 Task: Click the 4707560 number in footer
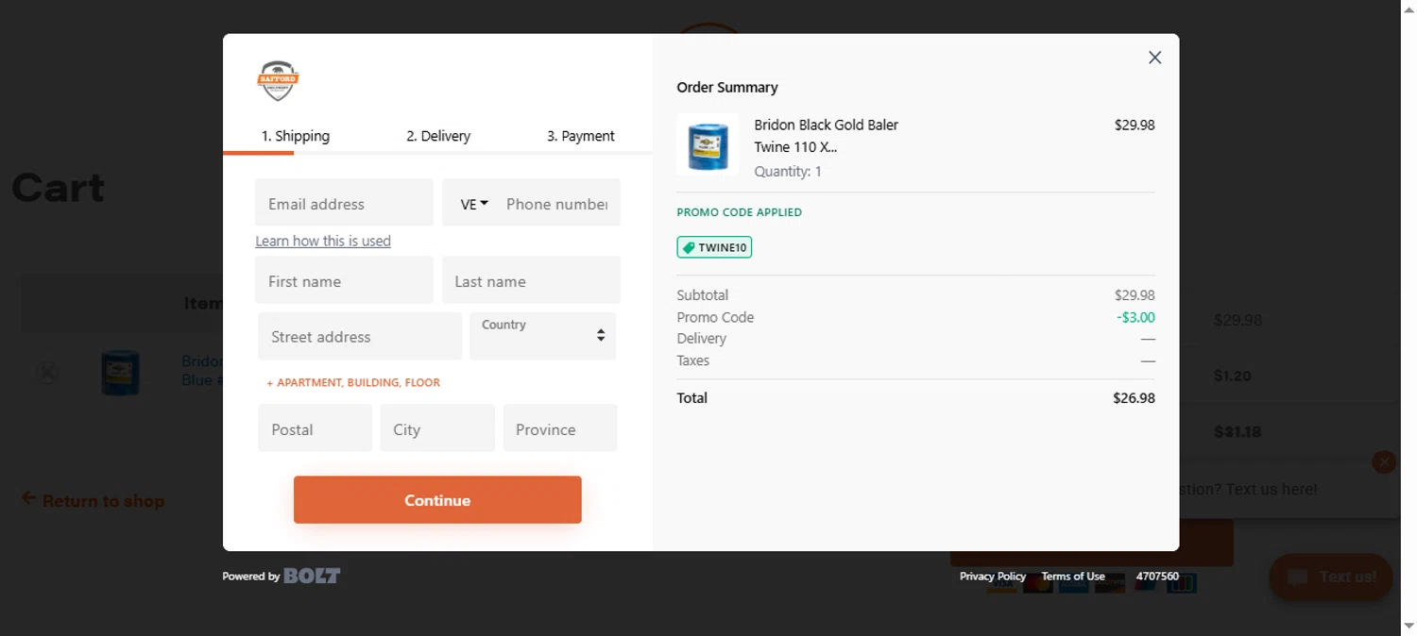(x=1157, y=577)
